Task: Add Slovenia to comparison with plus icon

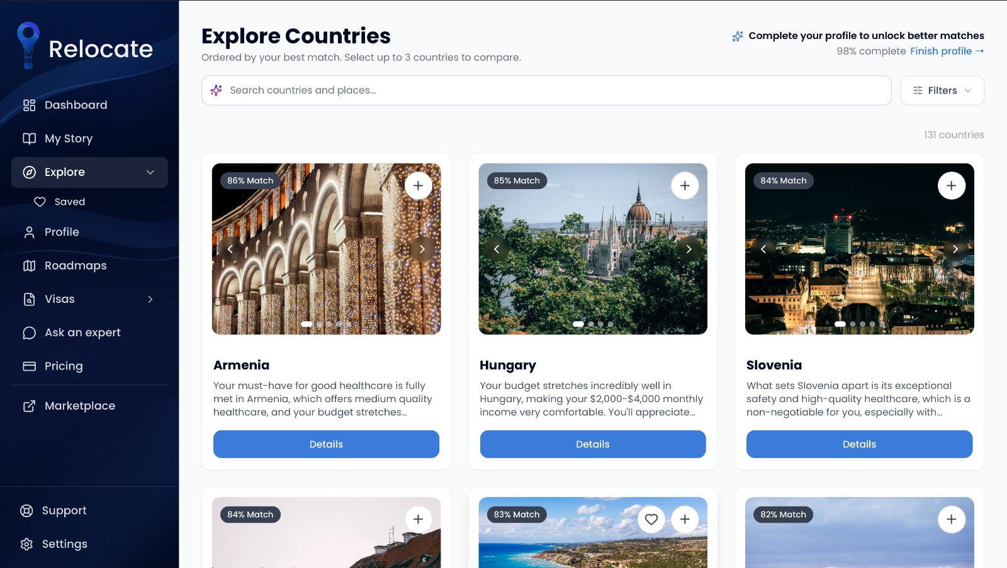Action: tap(952, 185)
